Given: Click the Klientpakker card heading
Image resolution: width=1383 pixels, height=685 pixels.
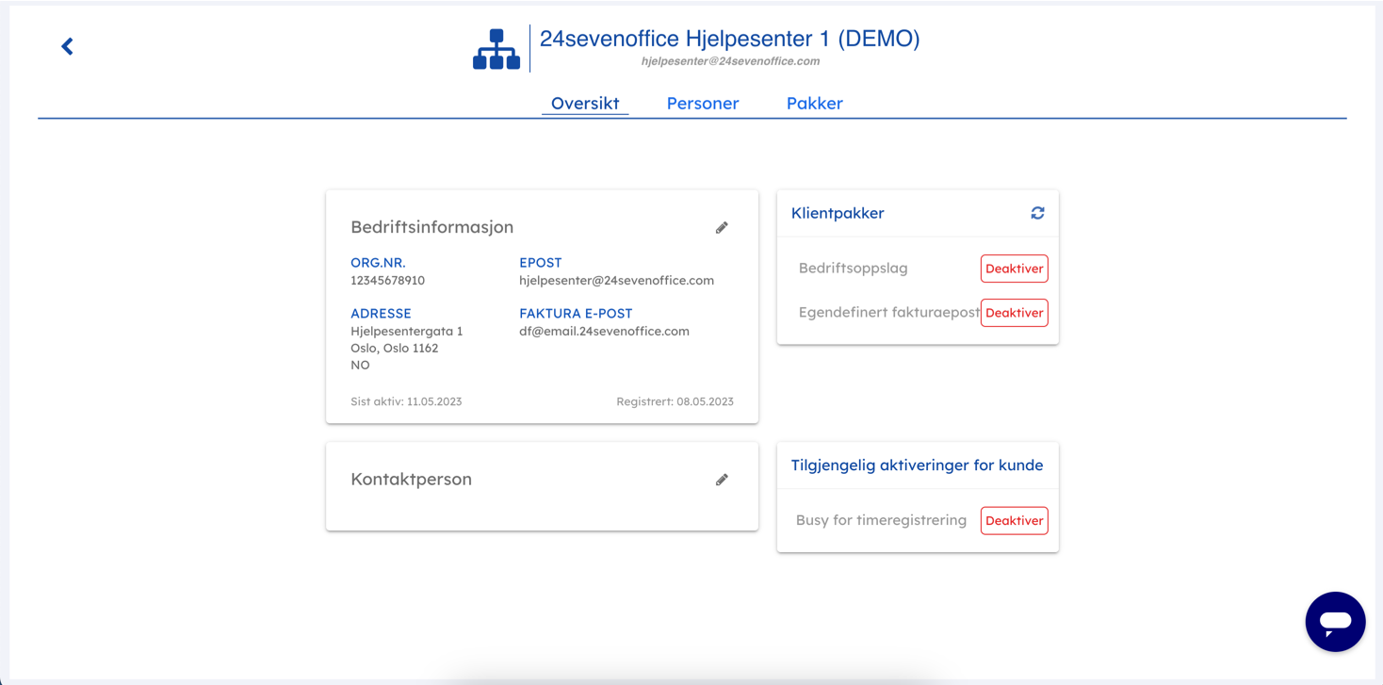Looking at the screenshot, I should pos(838,213).
